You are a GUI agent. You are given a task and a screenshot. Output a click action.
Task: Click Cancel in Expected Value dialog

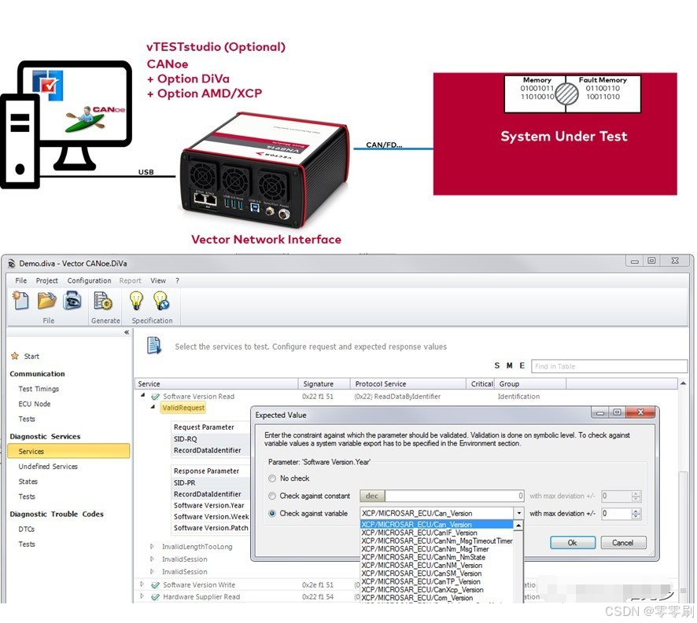pyautogui.click(x=623, y=543)
